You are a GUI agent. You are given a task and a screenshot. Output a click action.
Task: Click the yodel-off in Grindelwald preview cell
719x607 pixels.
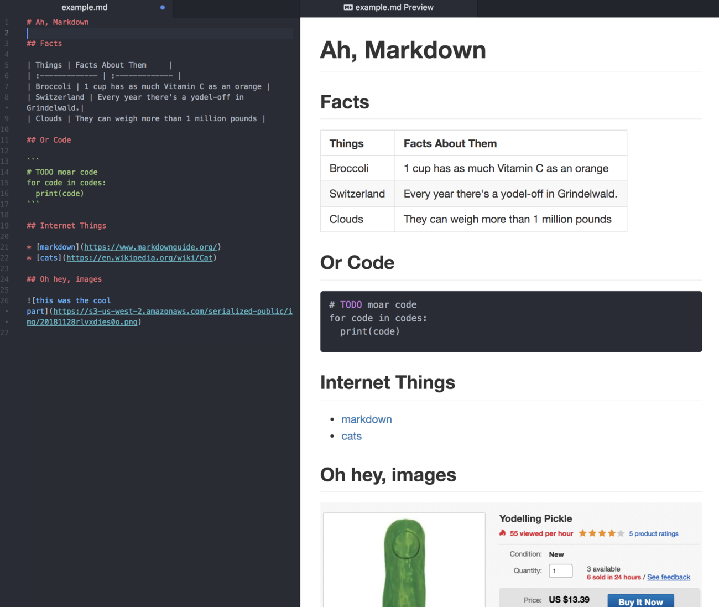511,194
